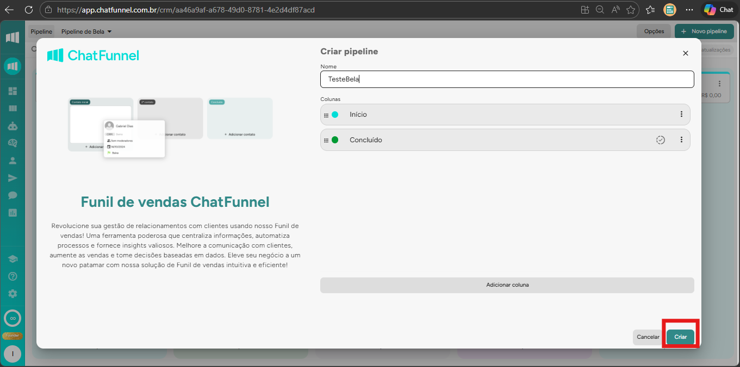Open the browser favorites list icon

pyautogui.click(x=650, y=10)
